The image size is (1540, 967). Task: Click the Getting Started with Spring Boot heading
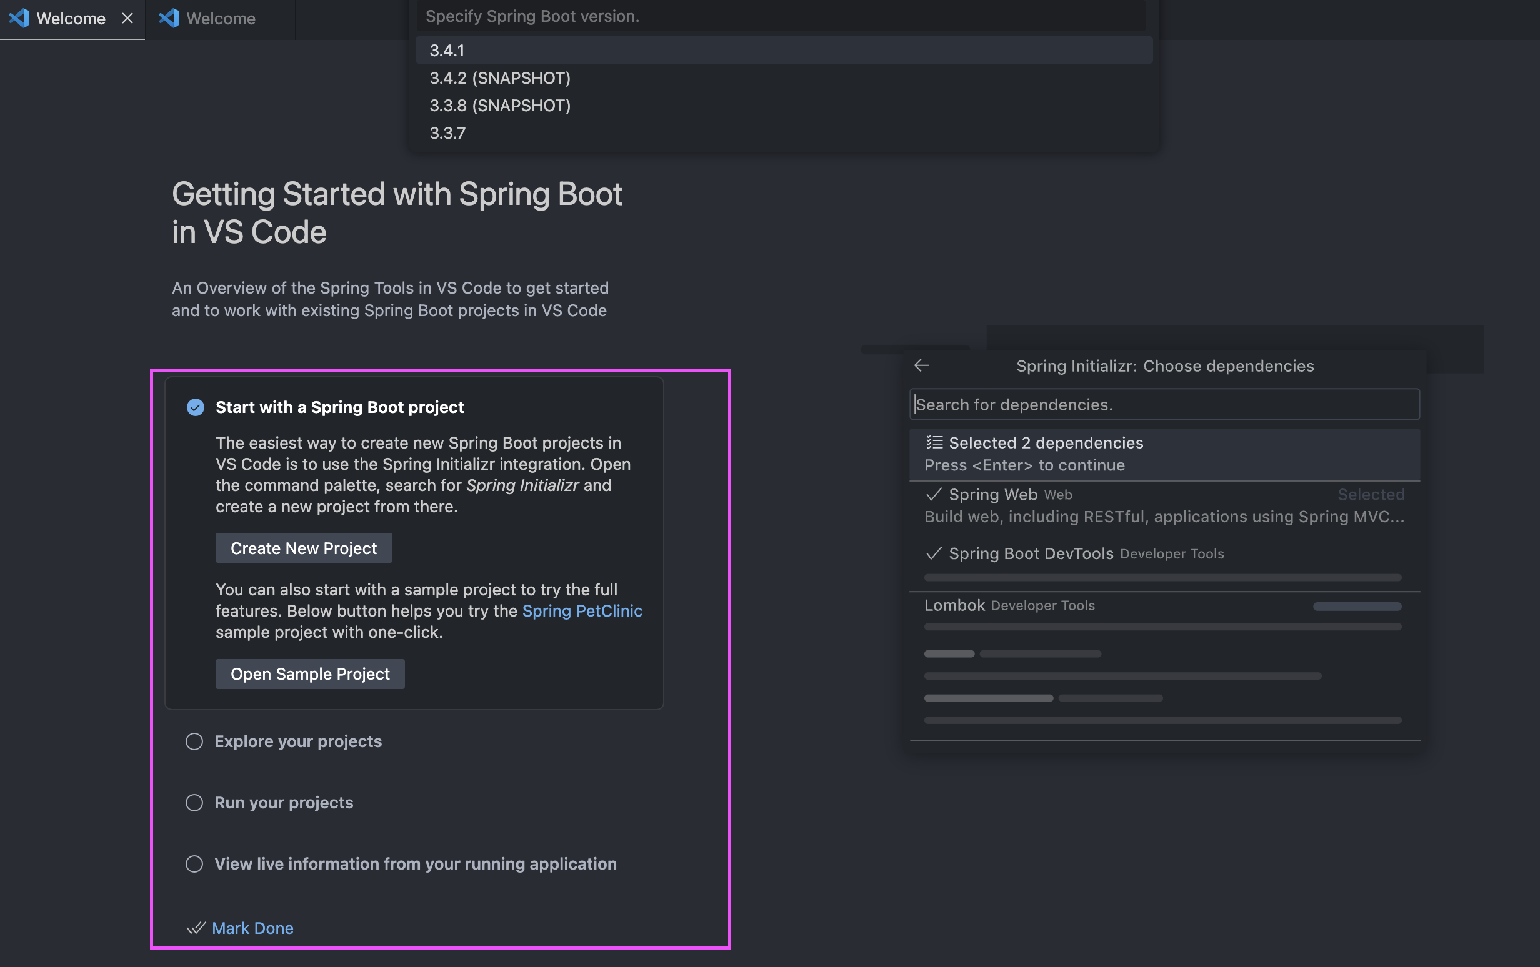[x=397, y=212]
